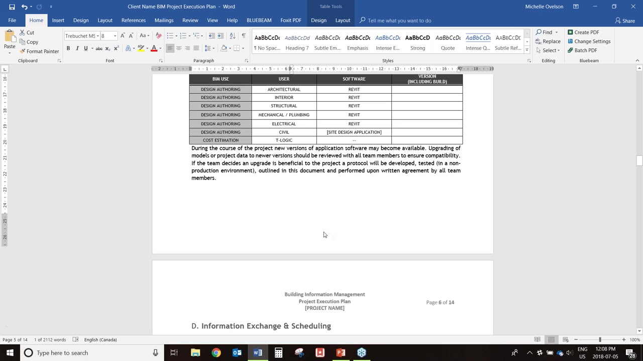Click the Create PDF button
The image size is (643, 361).
coord(583,33)
